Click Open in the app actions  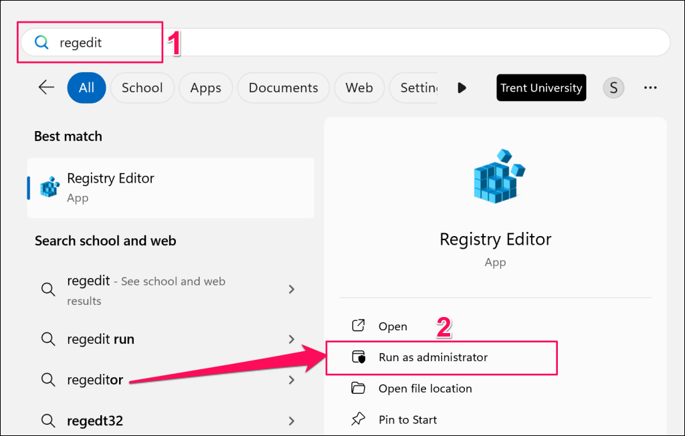393,326
